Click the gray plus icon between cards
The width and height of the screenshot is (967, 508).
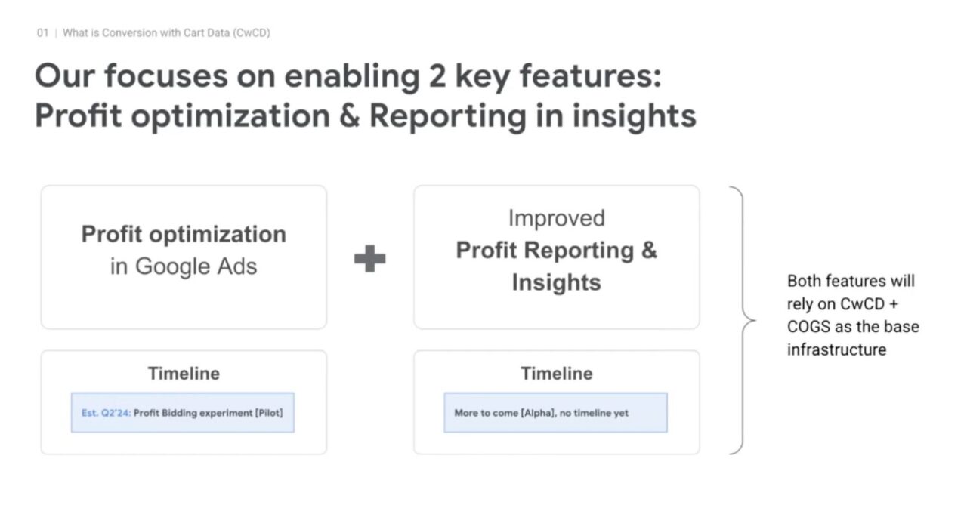(369, 259)
